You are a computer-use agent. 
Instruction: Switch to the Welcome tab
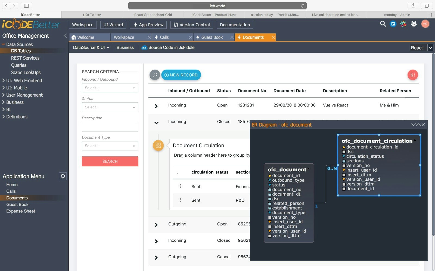[x=90, y=37]
